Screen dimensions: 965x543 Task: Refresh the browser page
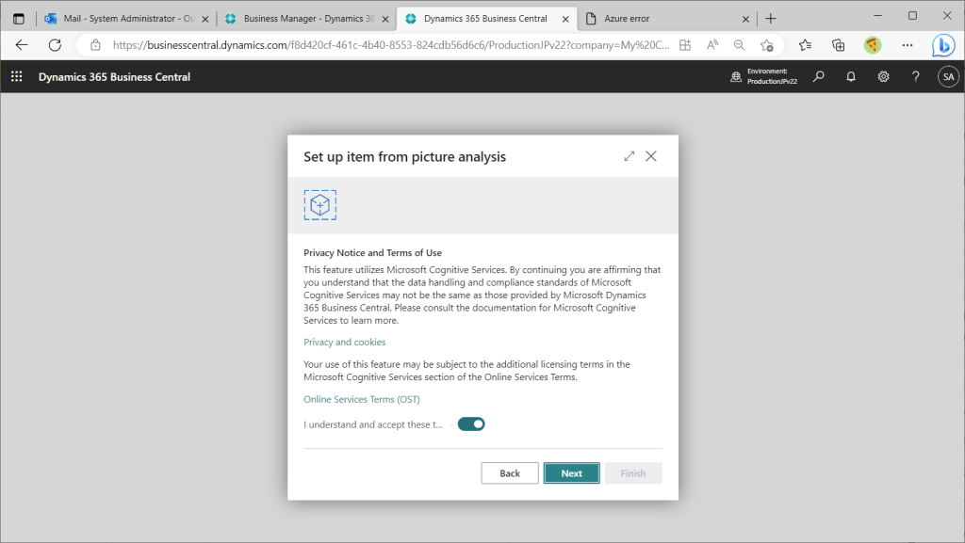point(55,45)
